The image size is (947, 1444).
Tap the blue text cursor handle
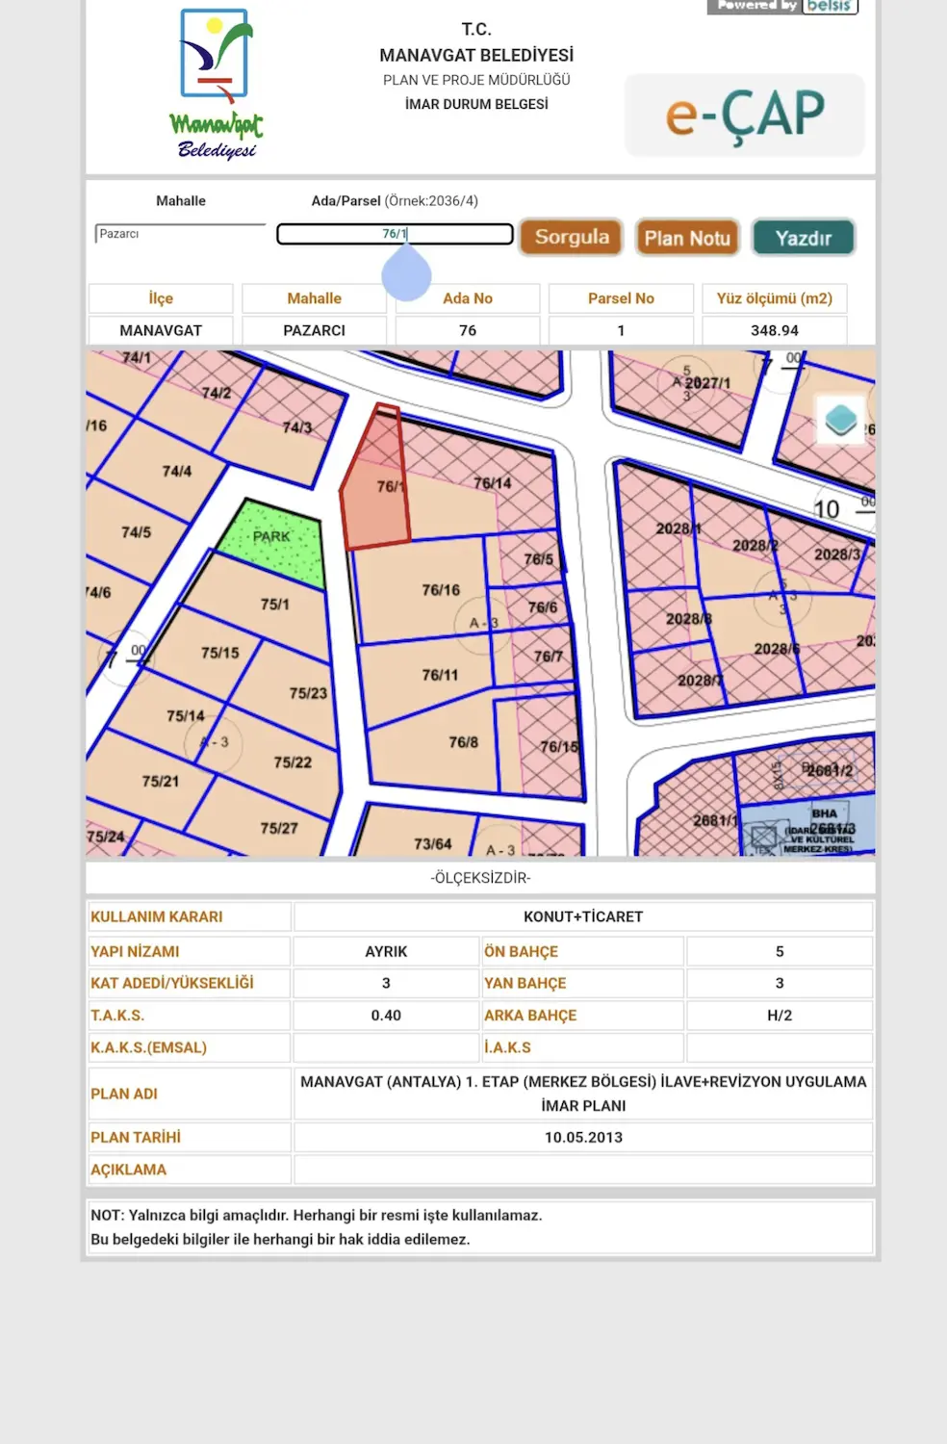tap(406, 273)
